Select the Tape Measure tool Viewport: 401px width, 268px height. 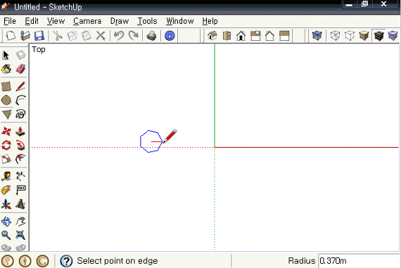coord(6,177)
